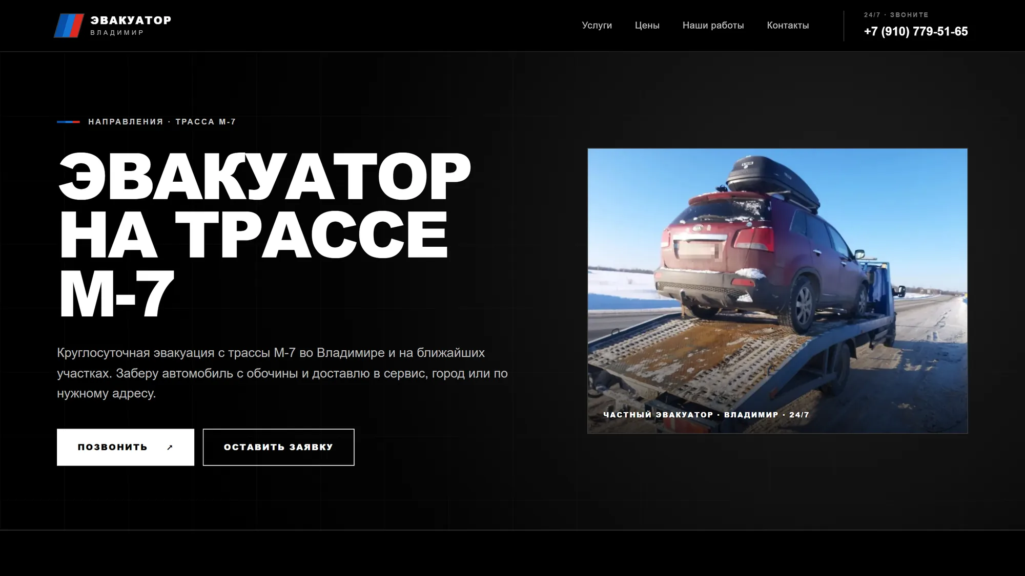Viewport: 1025px width, 576px height.
Task: Call the +7 (910) 779-51-65 number
Action: [916, 31]
